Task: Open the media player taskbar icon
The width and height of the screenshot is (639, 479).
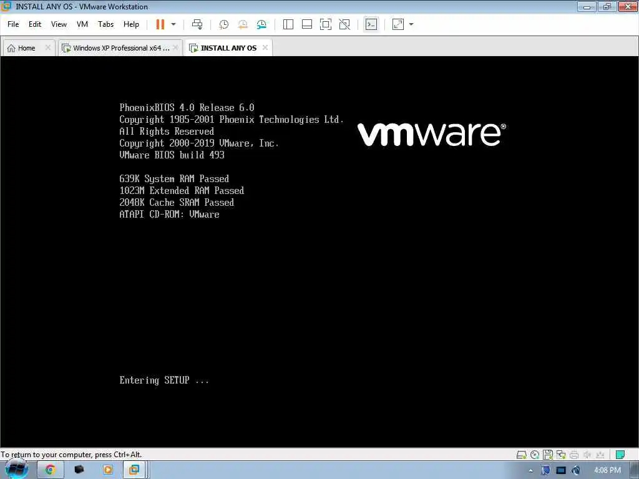Action: pyautogui.click(x=107, y=470)
